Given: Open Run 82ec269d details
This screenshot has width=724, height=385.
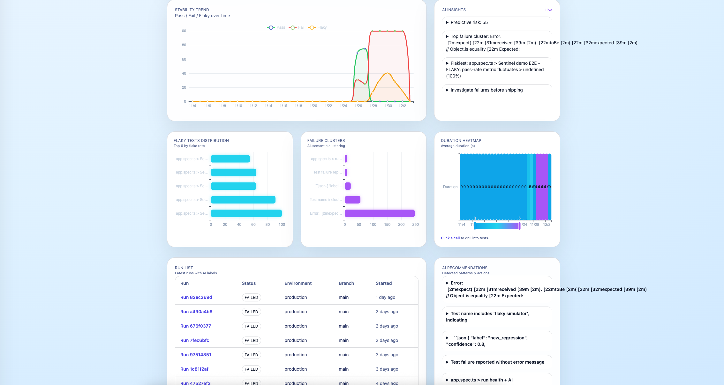Looking at the screenshot, I should point(196,297).
